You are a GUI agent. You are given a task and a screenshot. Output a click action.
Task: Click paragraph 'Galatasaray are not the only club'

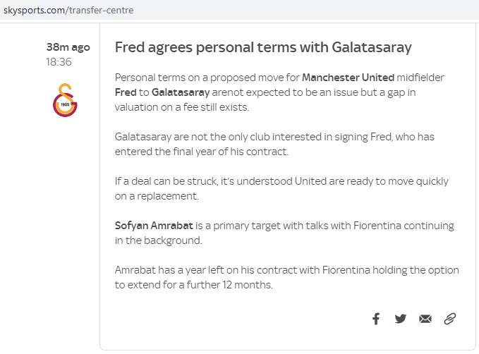tap(274, 144)
